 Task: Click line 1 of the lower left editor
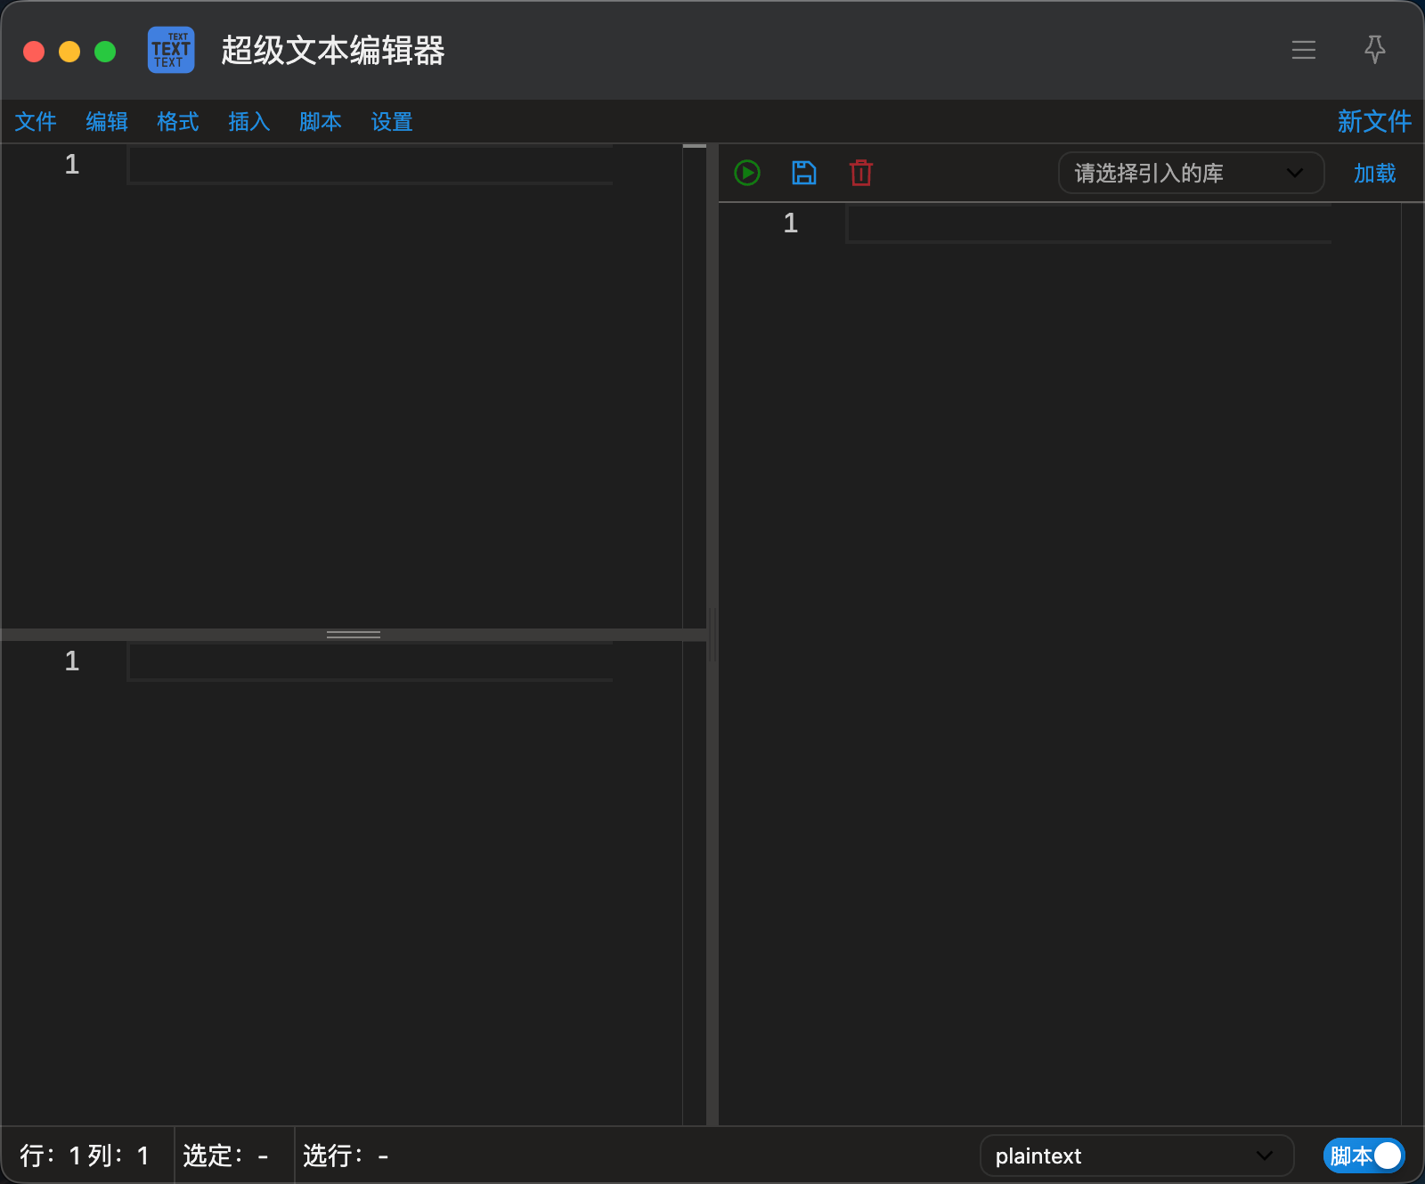pos(370,661)
